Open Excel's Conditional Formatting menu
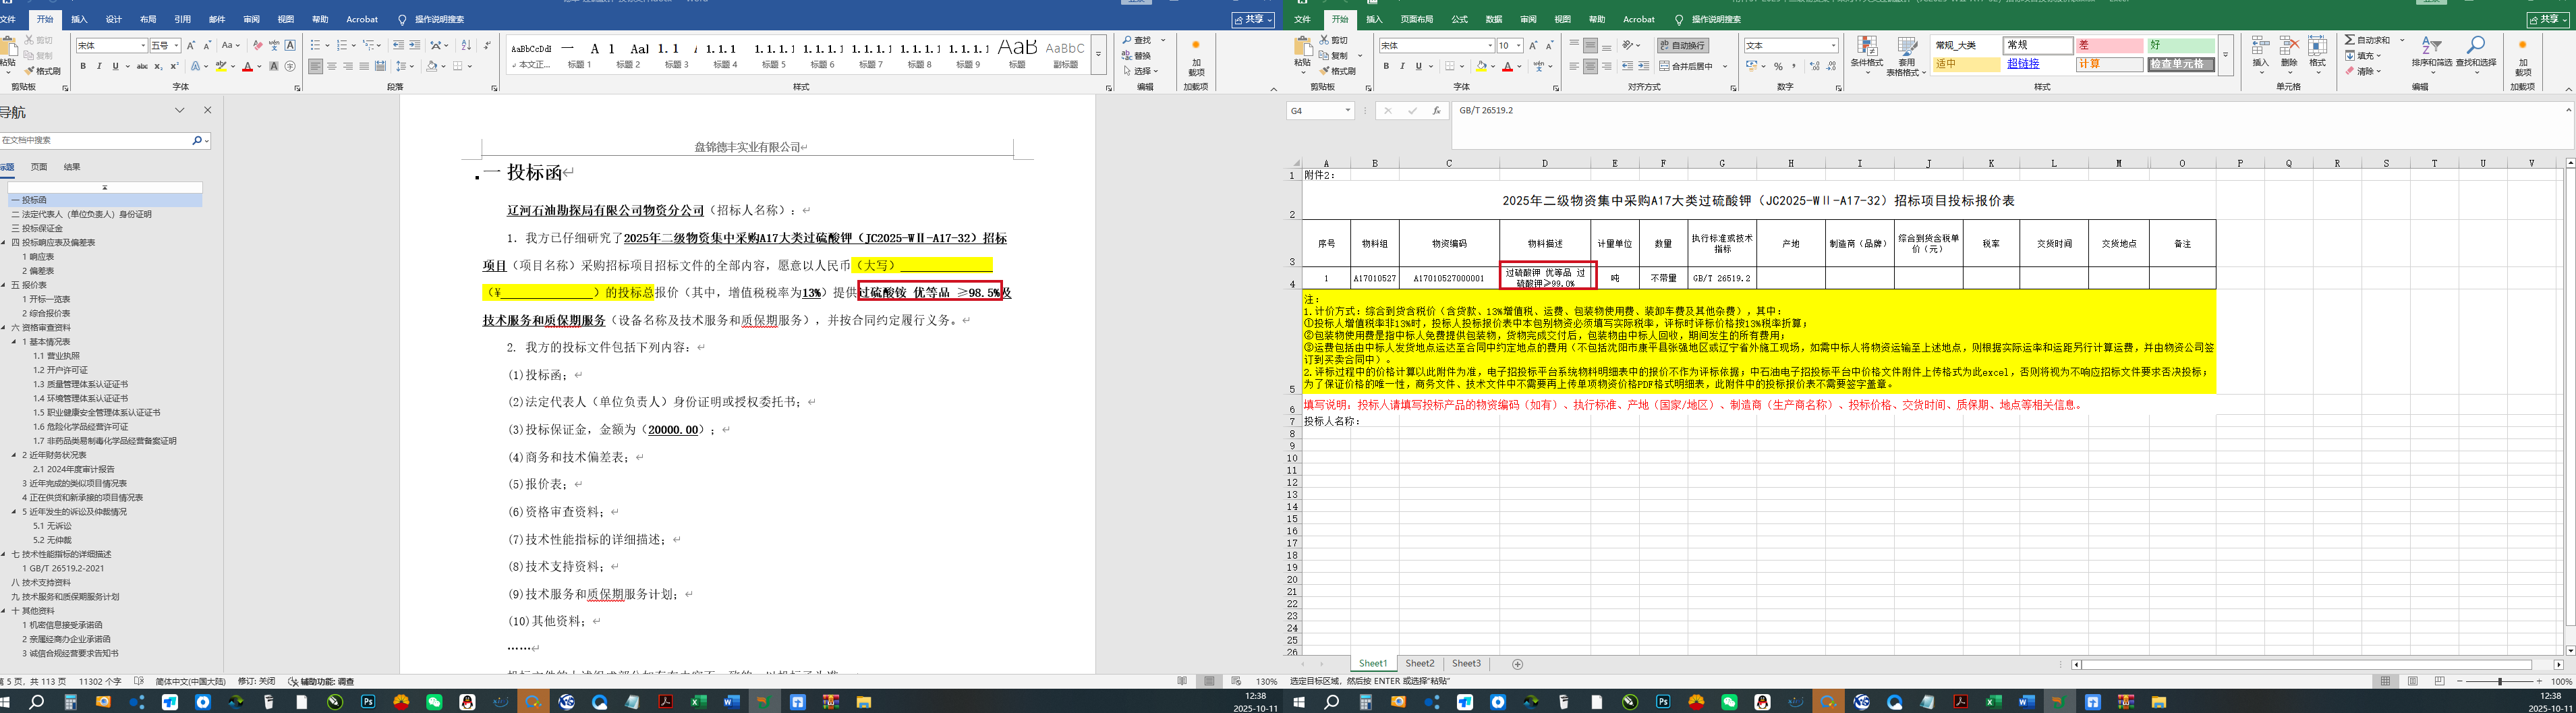Viewport: 2576px width, 713px height. click(1866, 54)
